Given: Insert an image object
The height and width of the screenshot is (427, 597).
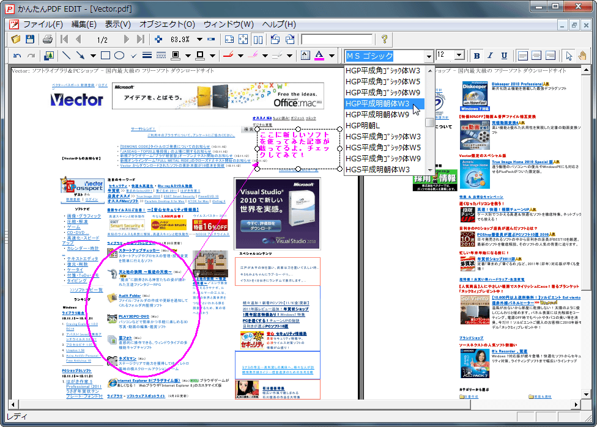Looking at the screenshot, I should click(x=49, y=56).
